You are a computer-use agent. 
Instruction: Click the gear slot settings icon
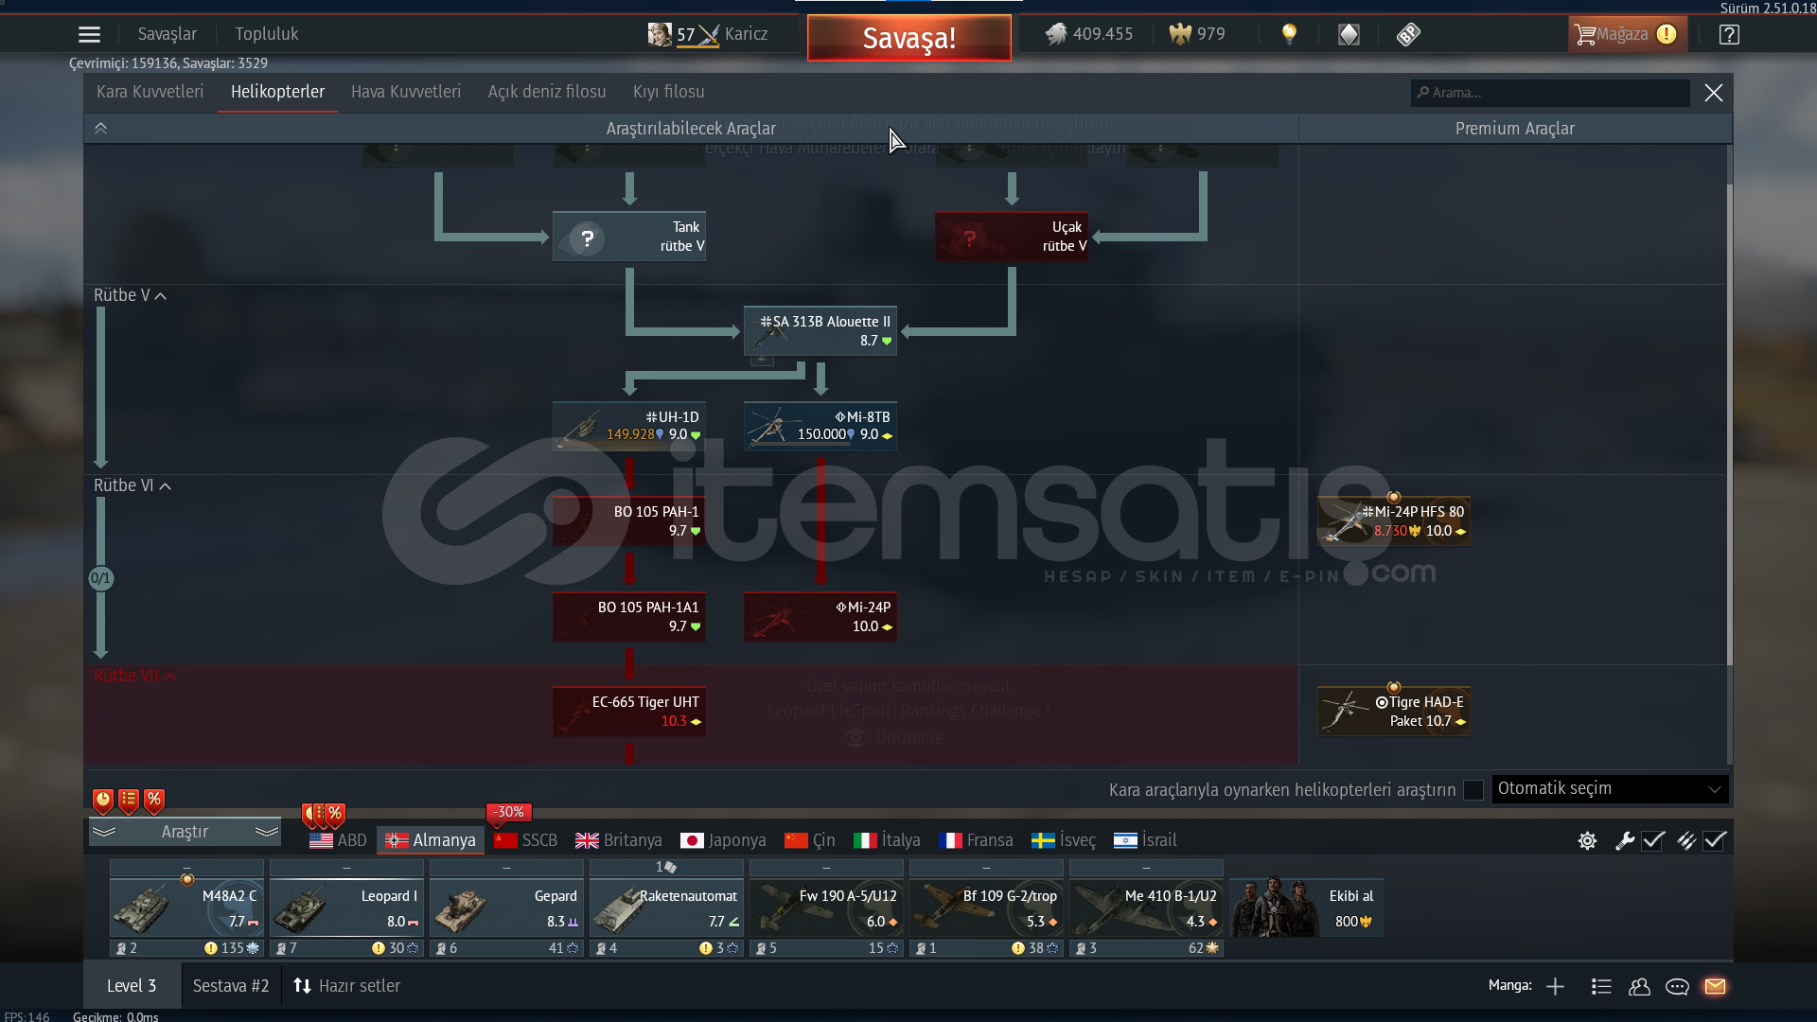[1587, 840]
